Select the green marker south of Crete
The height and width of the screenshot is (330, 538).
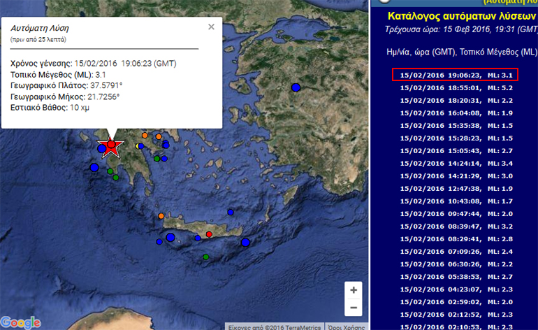pyautogui.click(x=205, y=257)
